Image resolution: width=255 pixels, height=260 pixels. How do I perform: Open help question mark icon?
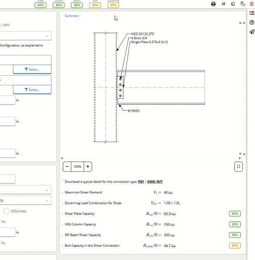pyautogui.click(x=252, y=22)
